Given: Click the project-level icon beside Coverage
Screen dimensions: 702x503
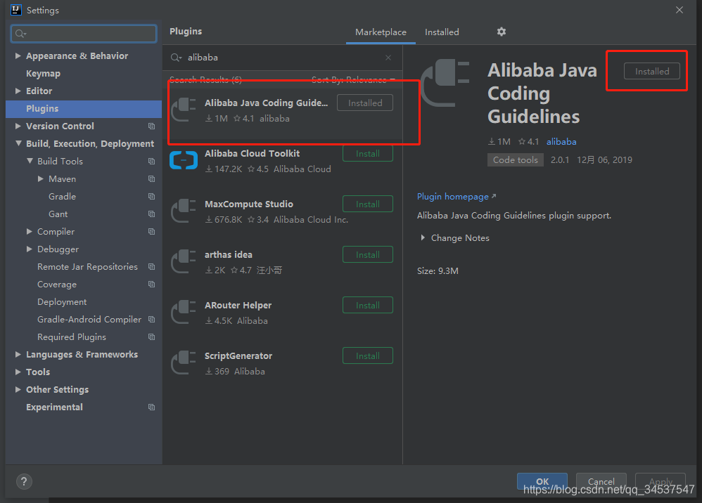Looking at the screenshot, I should pyautogui.click(x=152, y=285).
